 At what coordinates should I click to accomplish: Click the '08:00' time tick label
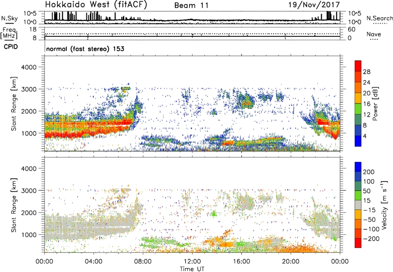(x=143, y=262)
